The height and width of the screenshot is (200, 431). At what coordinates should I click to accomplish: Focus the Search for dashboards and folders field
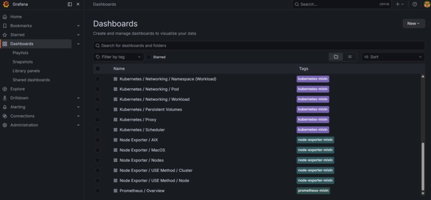tap(259, 45)
